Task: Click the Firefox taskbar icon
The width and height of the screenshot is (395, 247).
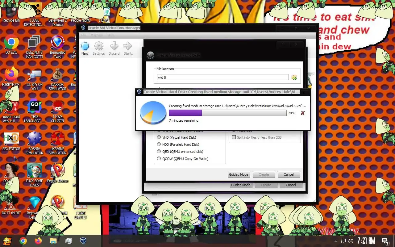Action: click(x=38, y=241)
